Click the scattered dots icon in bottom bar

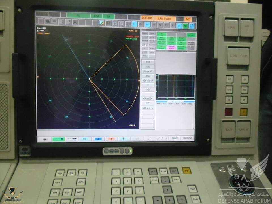150,139
